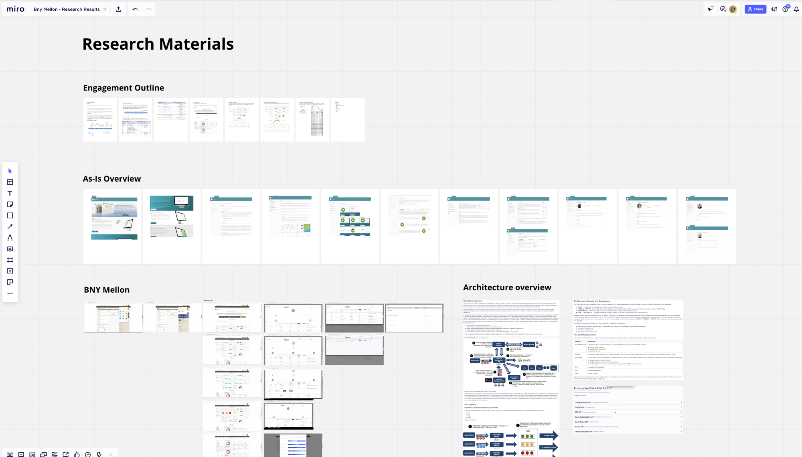Open the export board icon
The height and width of the screenshot is (457, 802).
118,9
